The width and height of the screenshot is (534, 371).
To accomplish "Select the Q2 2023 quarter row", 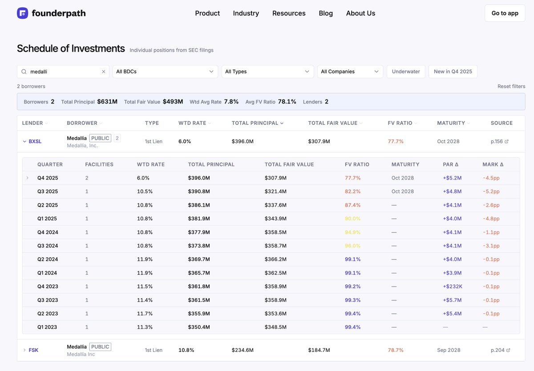I will pos(271,314).
